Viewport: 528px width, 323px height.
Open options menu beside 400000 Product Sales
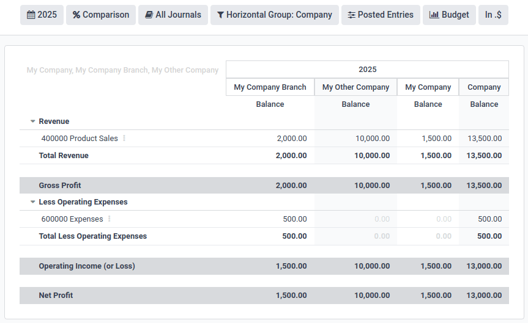[124, 139]
